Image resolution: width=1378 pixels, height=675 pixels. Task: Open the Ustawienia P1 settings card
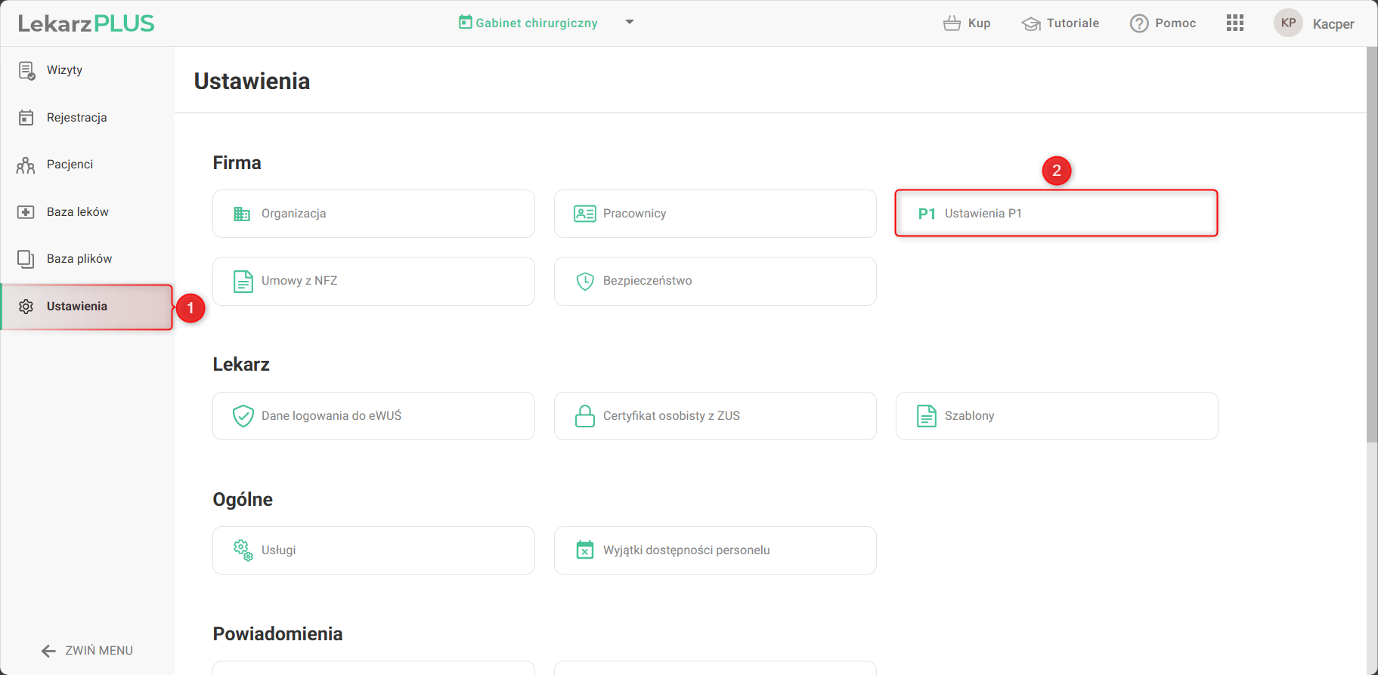point(1056,214)
